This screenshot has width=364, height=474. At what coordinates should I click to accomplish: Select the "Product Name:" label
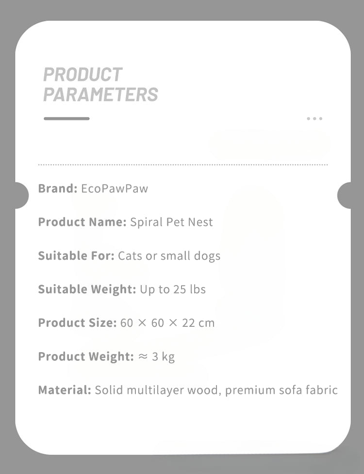(83, 222)
